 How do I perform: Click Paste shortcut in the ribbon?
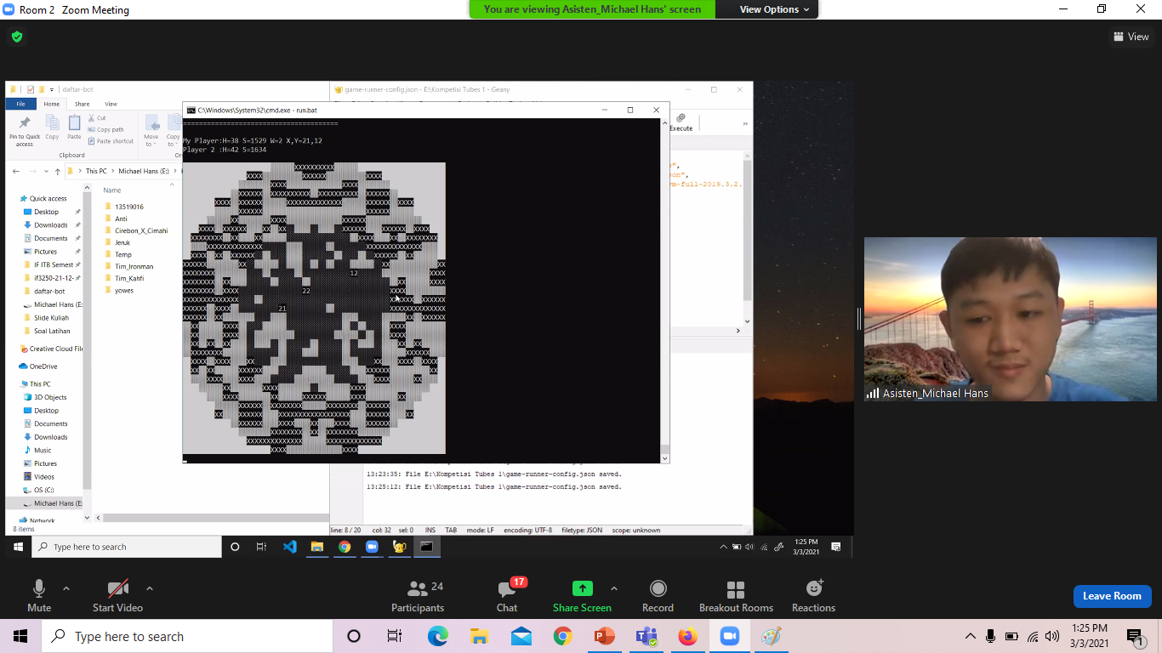111,141
